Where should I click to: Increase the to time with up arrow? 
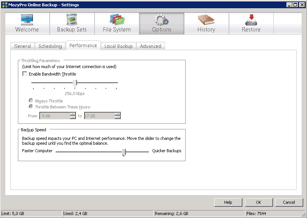[x=118, y=114]
